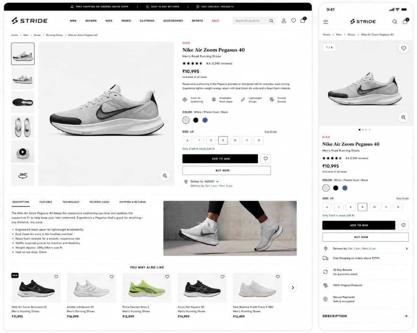Click the Search for products field
Image resolution: width=417 pixels, height=333 pixels.
pos(254,21)
